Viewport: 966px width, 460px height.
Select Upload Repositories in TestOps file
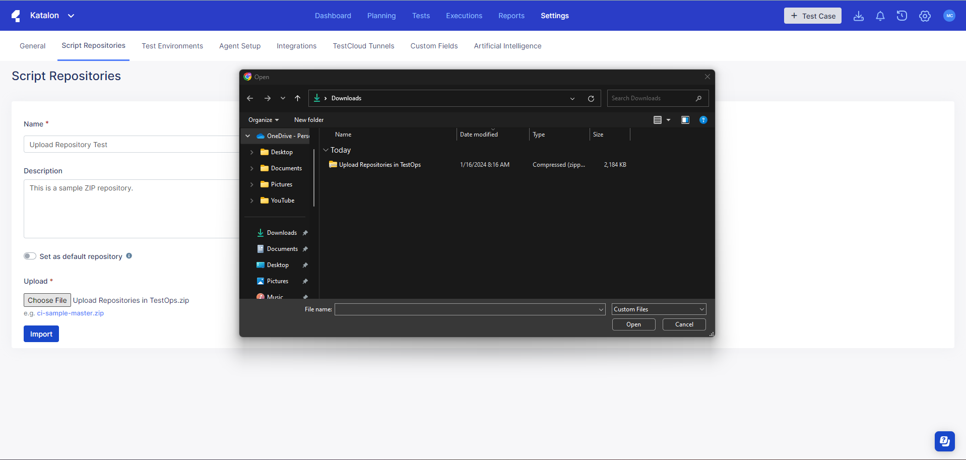coord(379,165)
